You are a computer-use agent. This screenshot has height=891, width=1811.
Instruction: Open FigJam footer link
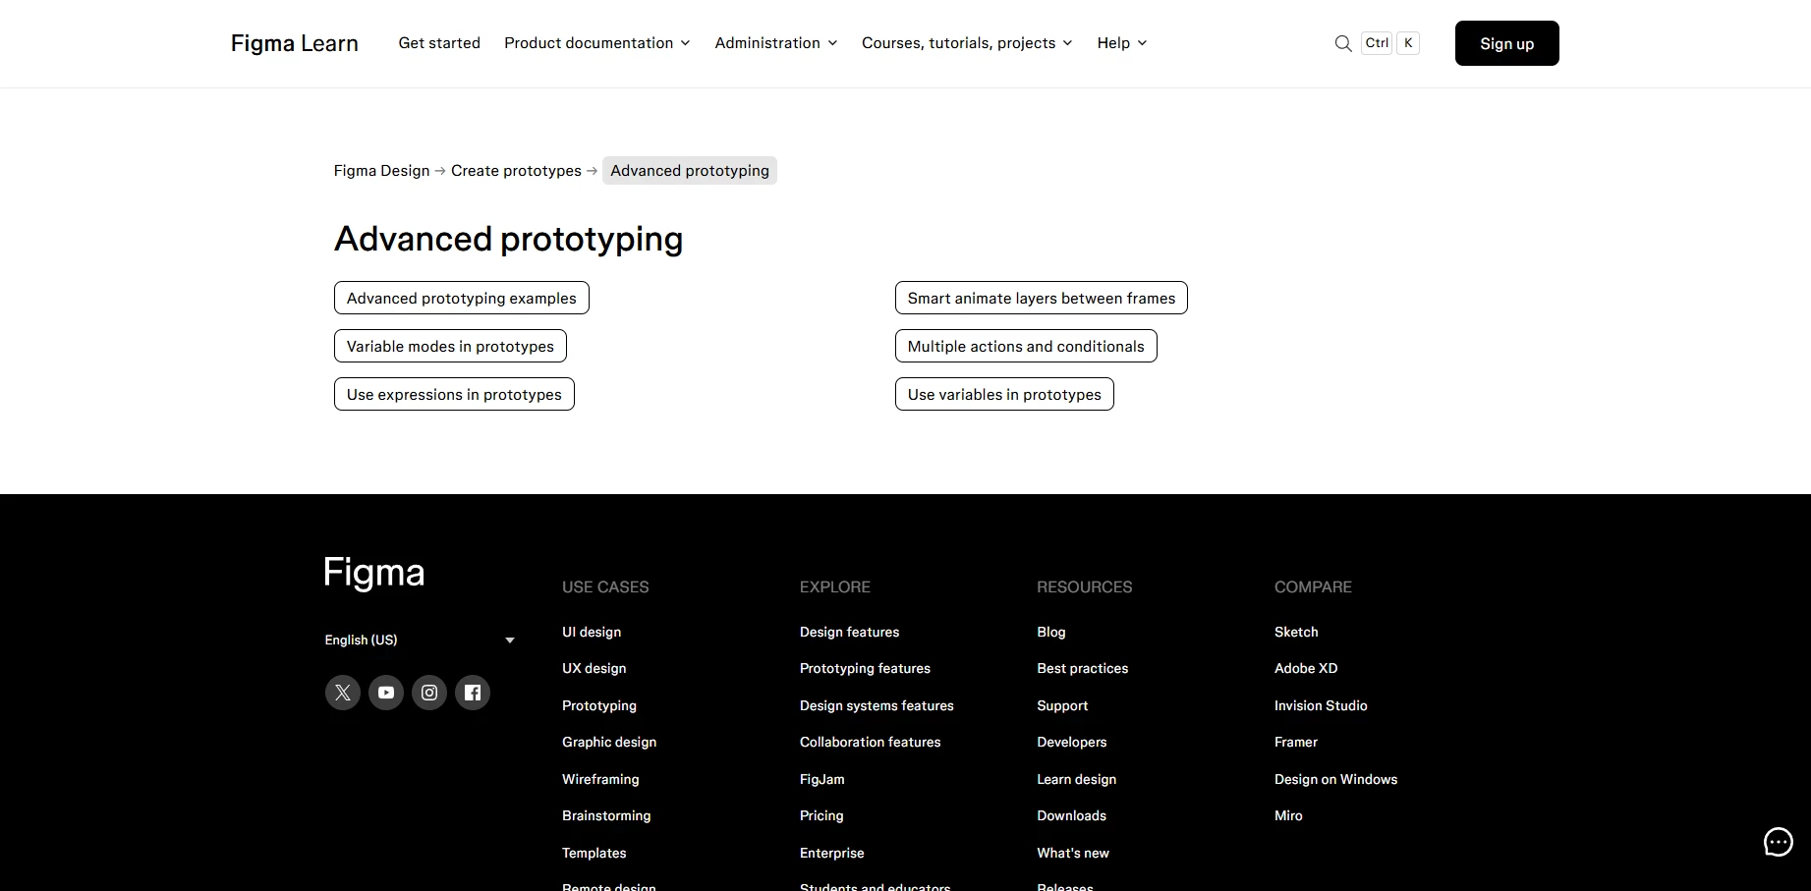[x=821, y=779]
